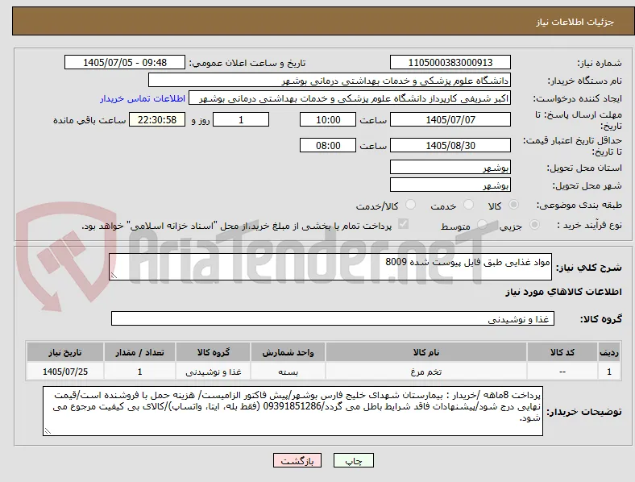The height and width of the screenshot is (482, 635).
Task: Click the تعداد / مقدار column header
Action: point(139,352)
